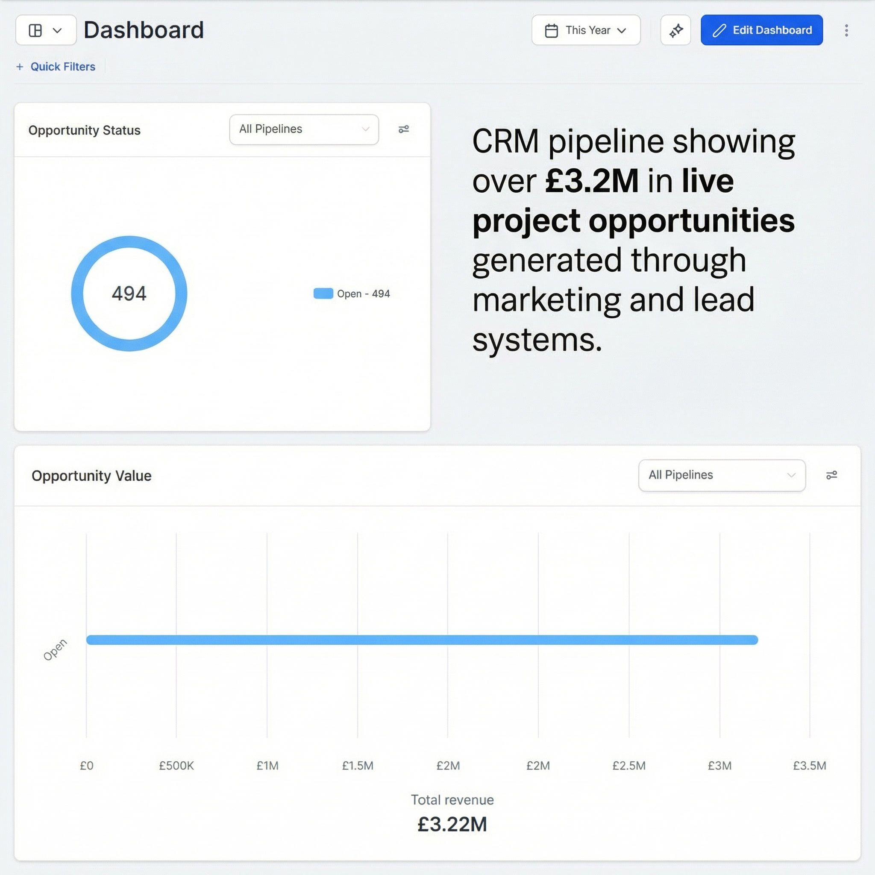
Task: Expand the dashboard switcher chevron
Action: [x=57, y=30]
